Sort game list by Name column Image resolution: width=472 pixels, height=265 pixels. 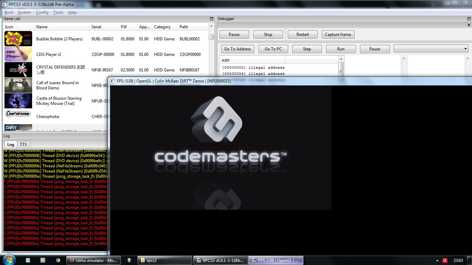(62, 27)
